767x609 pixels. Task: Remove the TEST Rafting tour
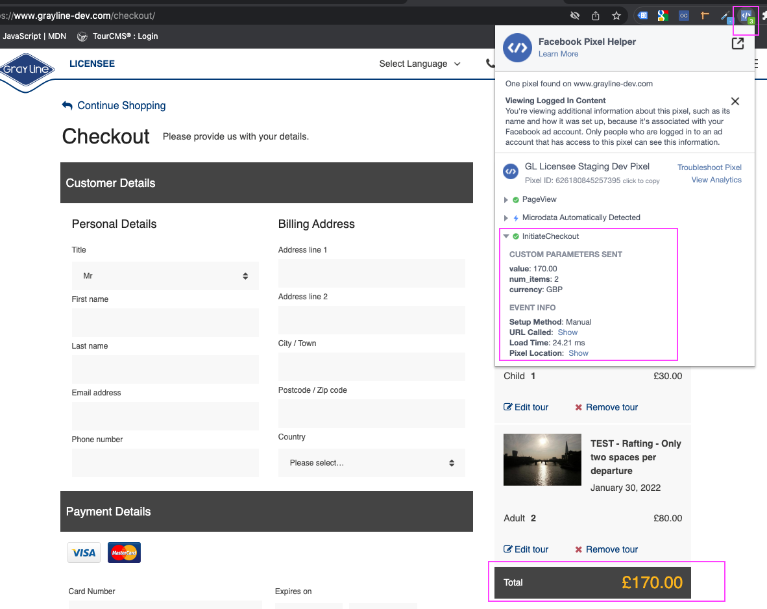(x=607, y=549)
